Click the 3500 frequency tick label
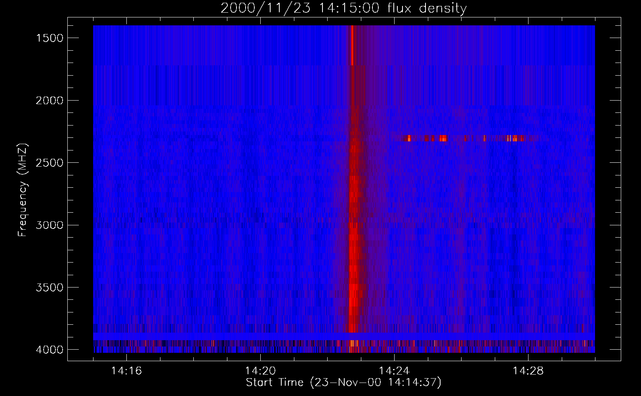641x396 pixels. [x=50, y=287]
